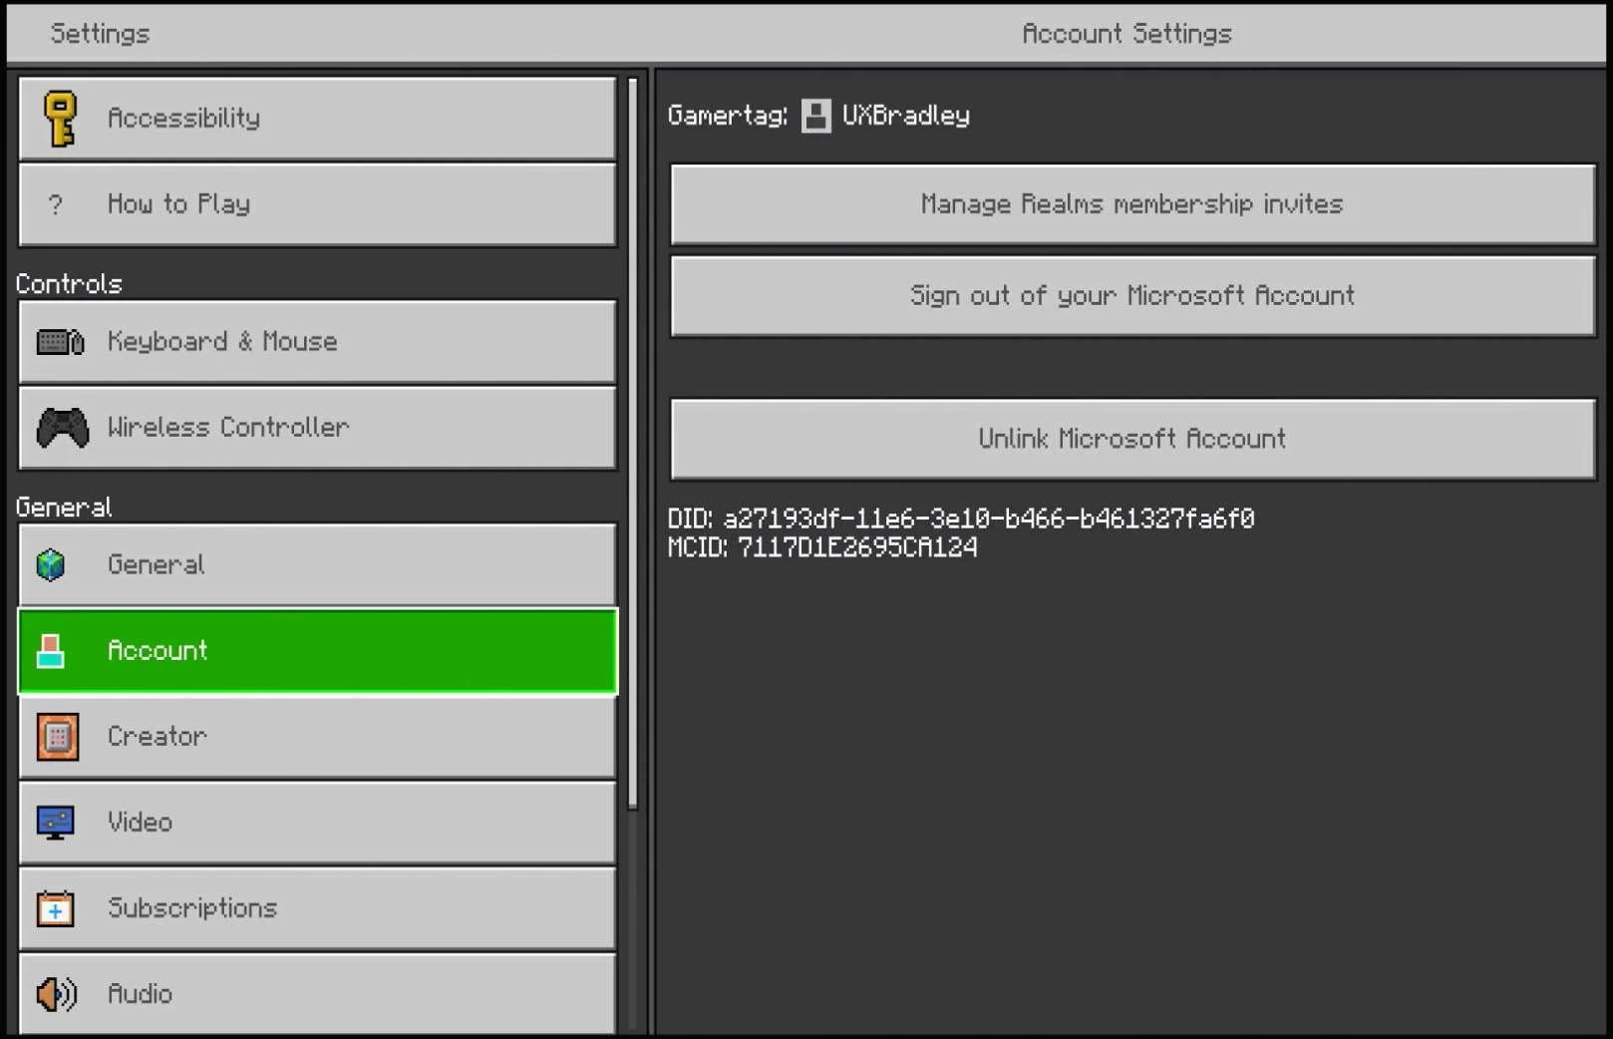Click the calendar Subscriptions icon
This screenshot has height=1039, width=1613.
[x=56, y=908]
